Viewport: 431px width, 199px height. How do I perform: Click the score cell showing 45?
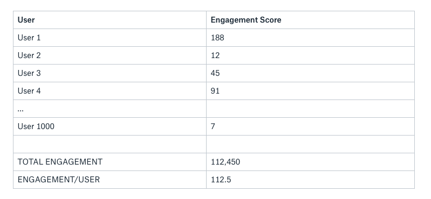point(310,73)
